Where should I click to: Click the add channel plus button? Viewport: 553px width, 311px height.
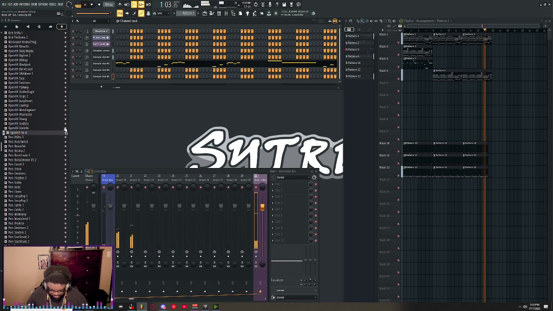pos(102,87)
